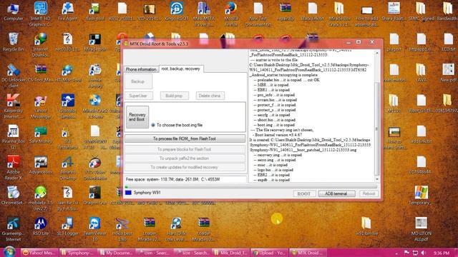This screenshot has height=257, width=458.
Task: Open the ADB terminal
Action: (x=336, y=193)
